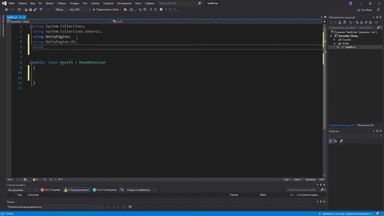
Task: Click the Описание column header
Action: pyautogui.click(x=33, y=195)
